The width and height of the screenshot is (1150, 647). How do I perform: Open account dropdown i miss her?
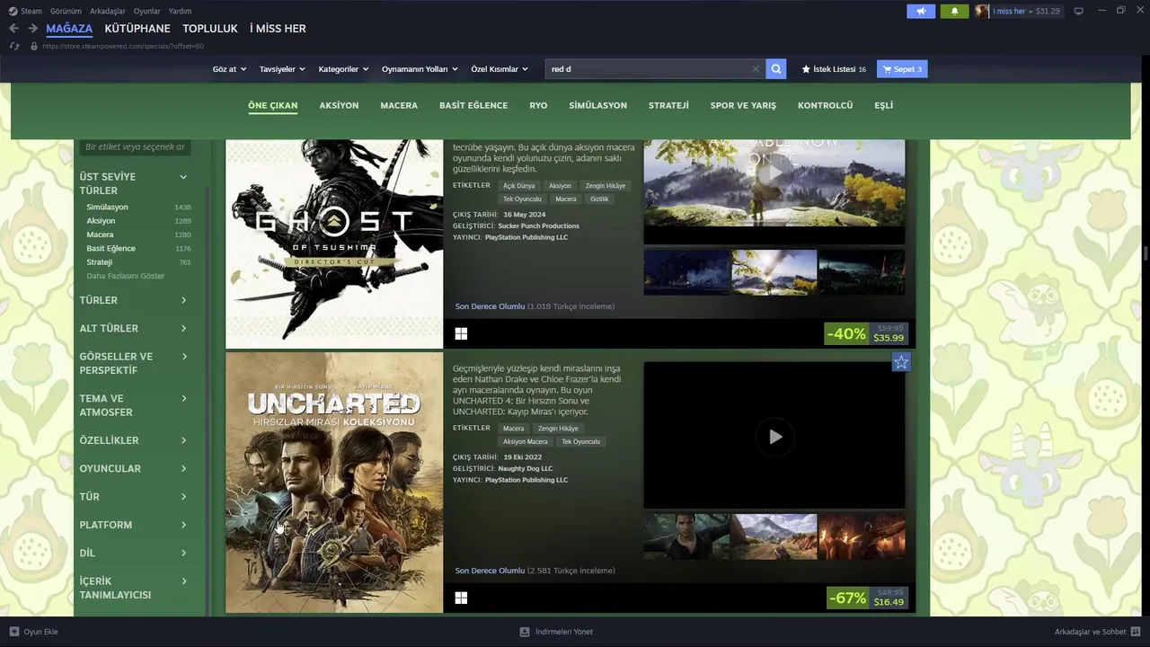coord(1013,11)
